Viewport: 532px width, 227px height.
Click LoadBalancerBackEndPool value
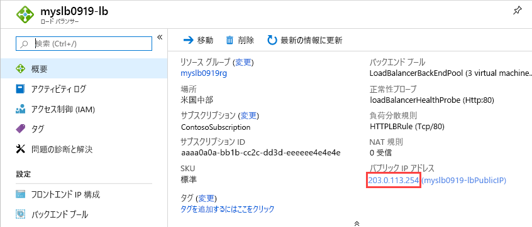click(450, 73)
